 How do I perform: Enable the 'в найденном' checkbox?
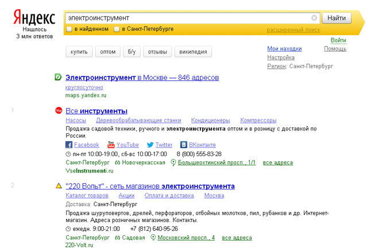(69, 29)
